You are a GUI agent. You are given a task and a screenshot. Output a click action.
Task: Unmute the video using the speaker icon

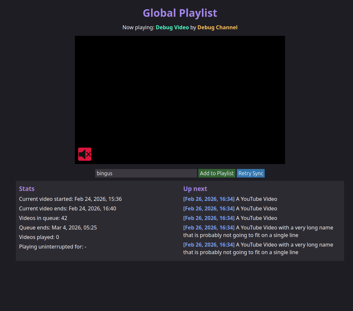(85, 154)
